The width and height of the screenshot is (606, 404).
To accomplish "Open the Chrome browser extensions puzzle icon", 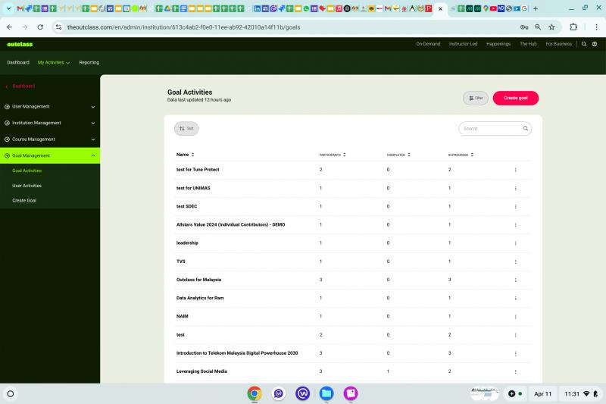I will (573, 27).
